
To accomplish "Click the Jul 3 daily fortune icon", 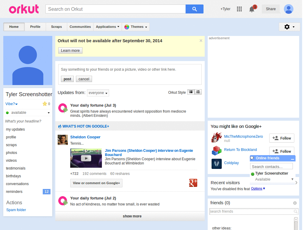I will pos(63,108).
